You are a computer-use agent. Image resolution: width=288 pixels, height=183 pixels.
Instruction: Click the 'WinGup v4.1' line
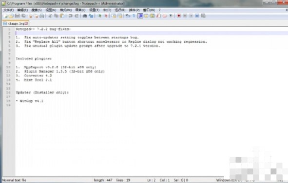[30, 101]
